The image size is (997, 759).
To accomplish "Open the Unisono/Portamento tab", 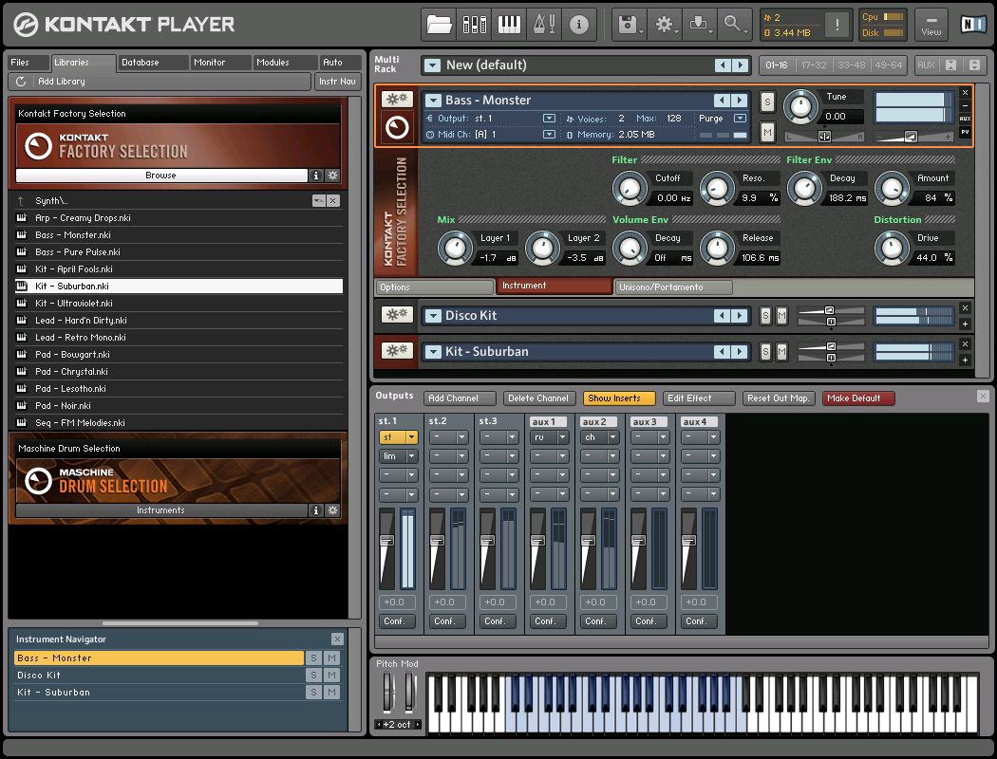I will pyautogui.click(x=672, y=287).
